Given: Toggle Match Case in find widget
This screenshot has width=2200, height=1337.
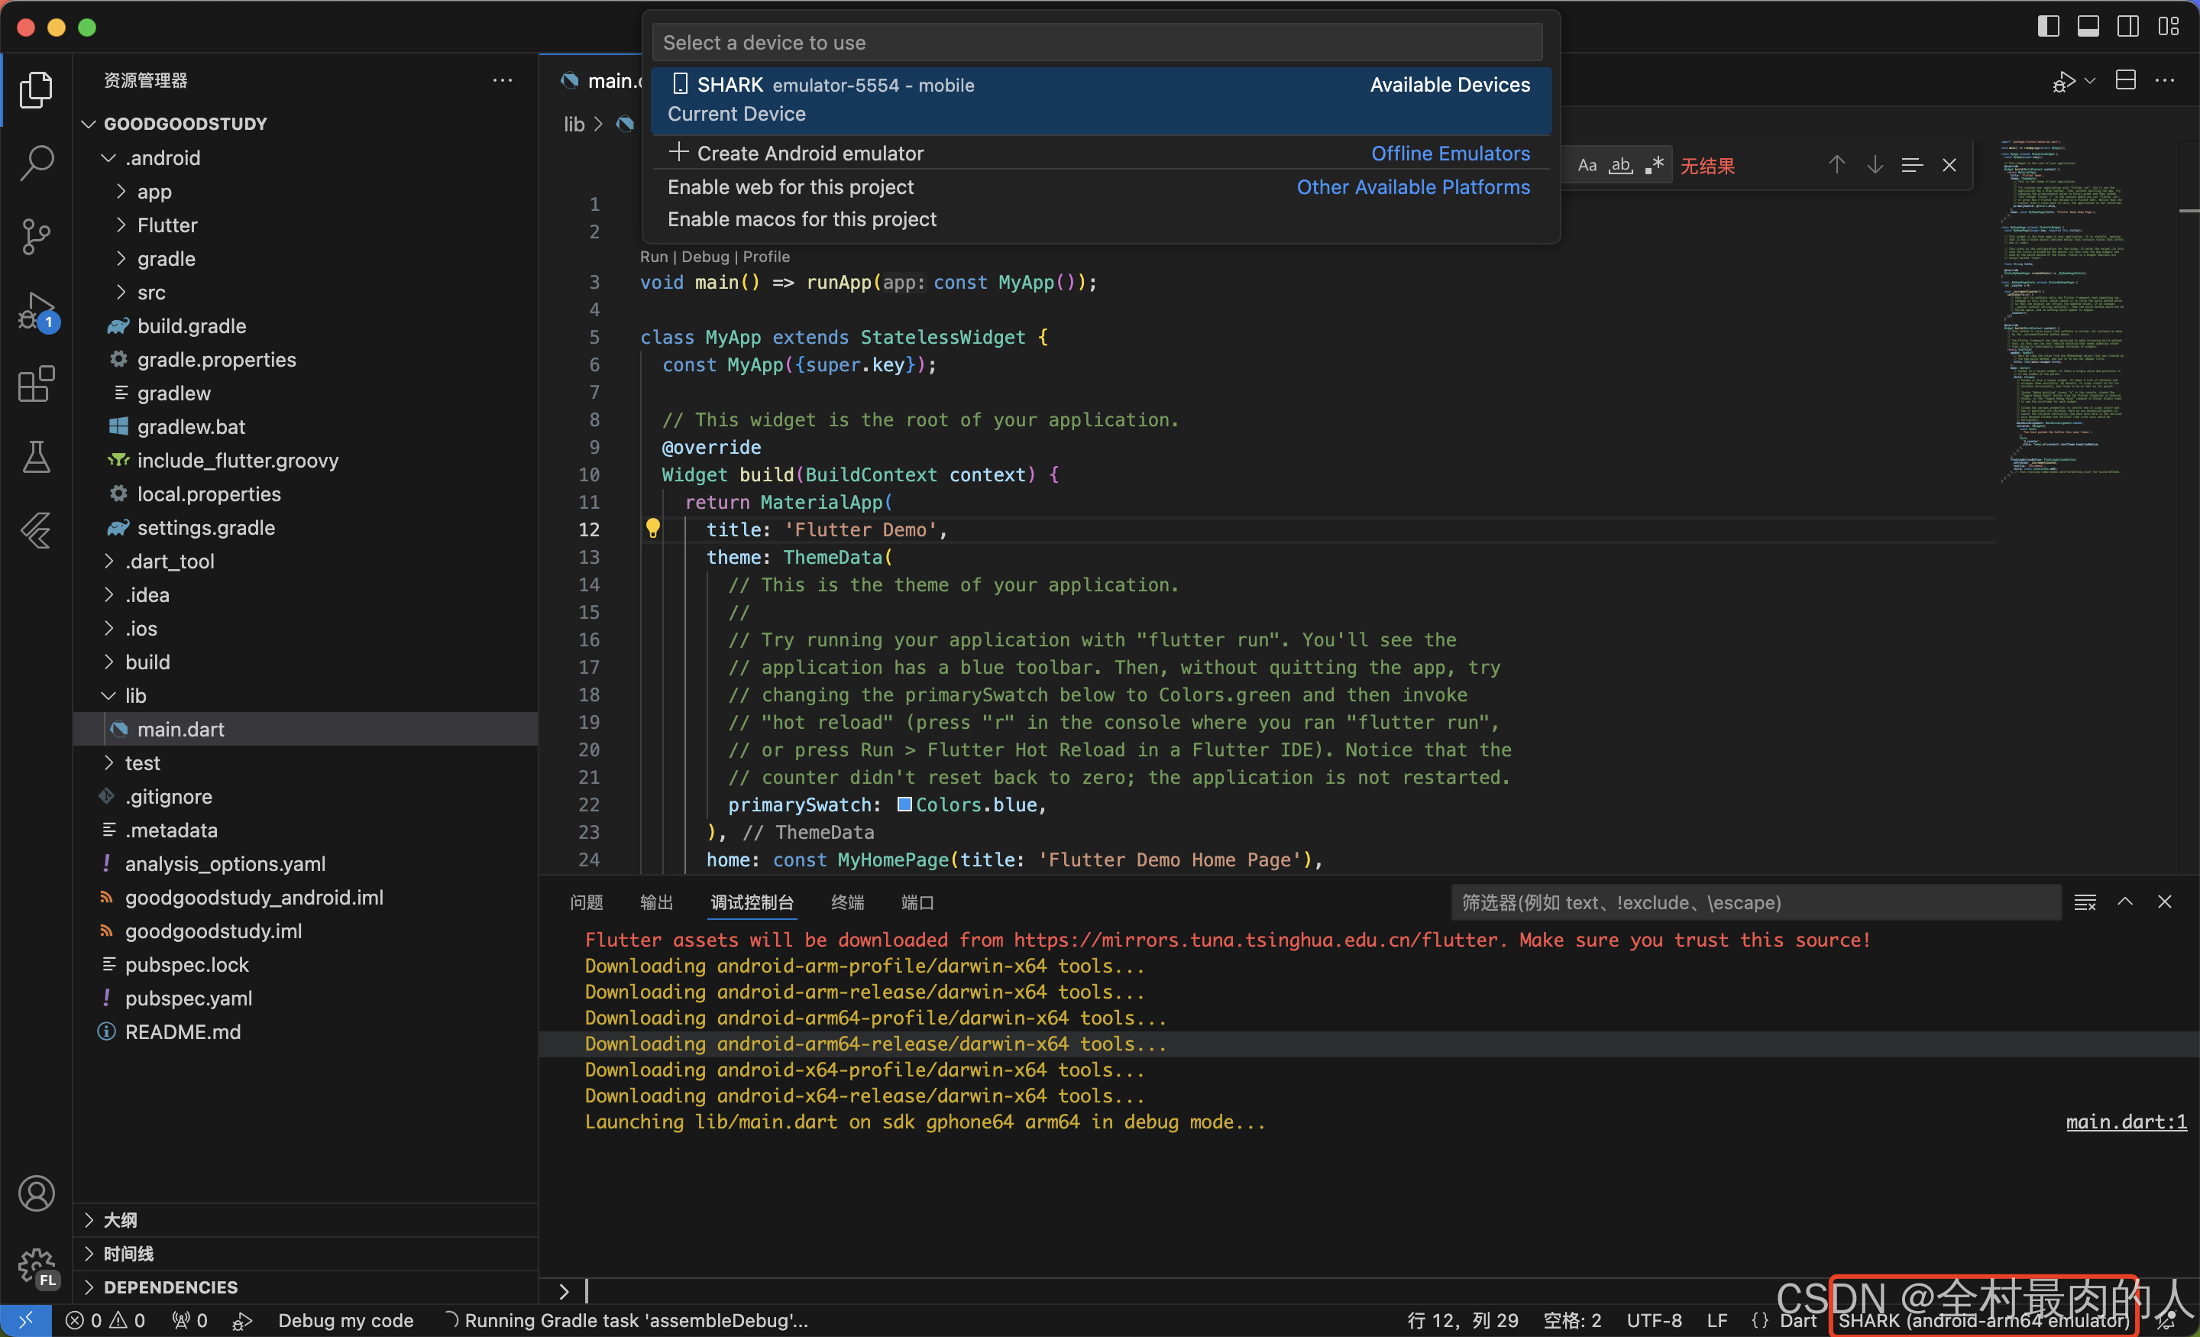Looking at the screenshot, I should (x=1587, y=166).
